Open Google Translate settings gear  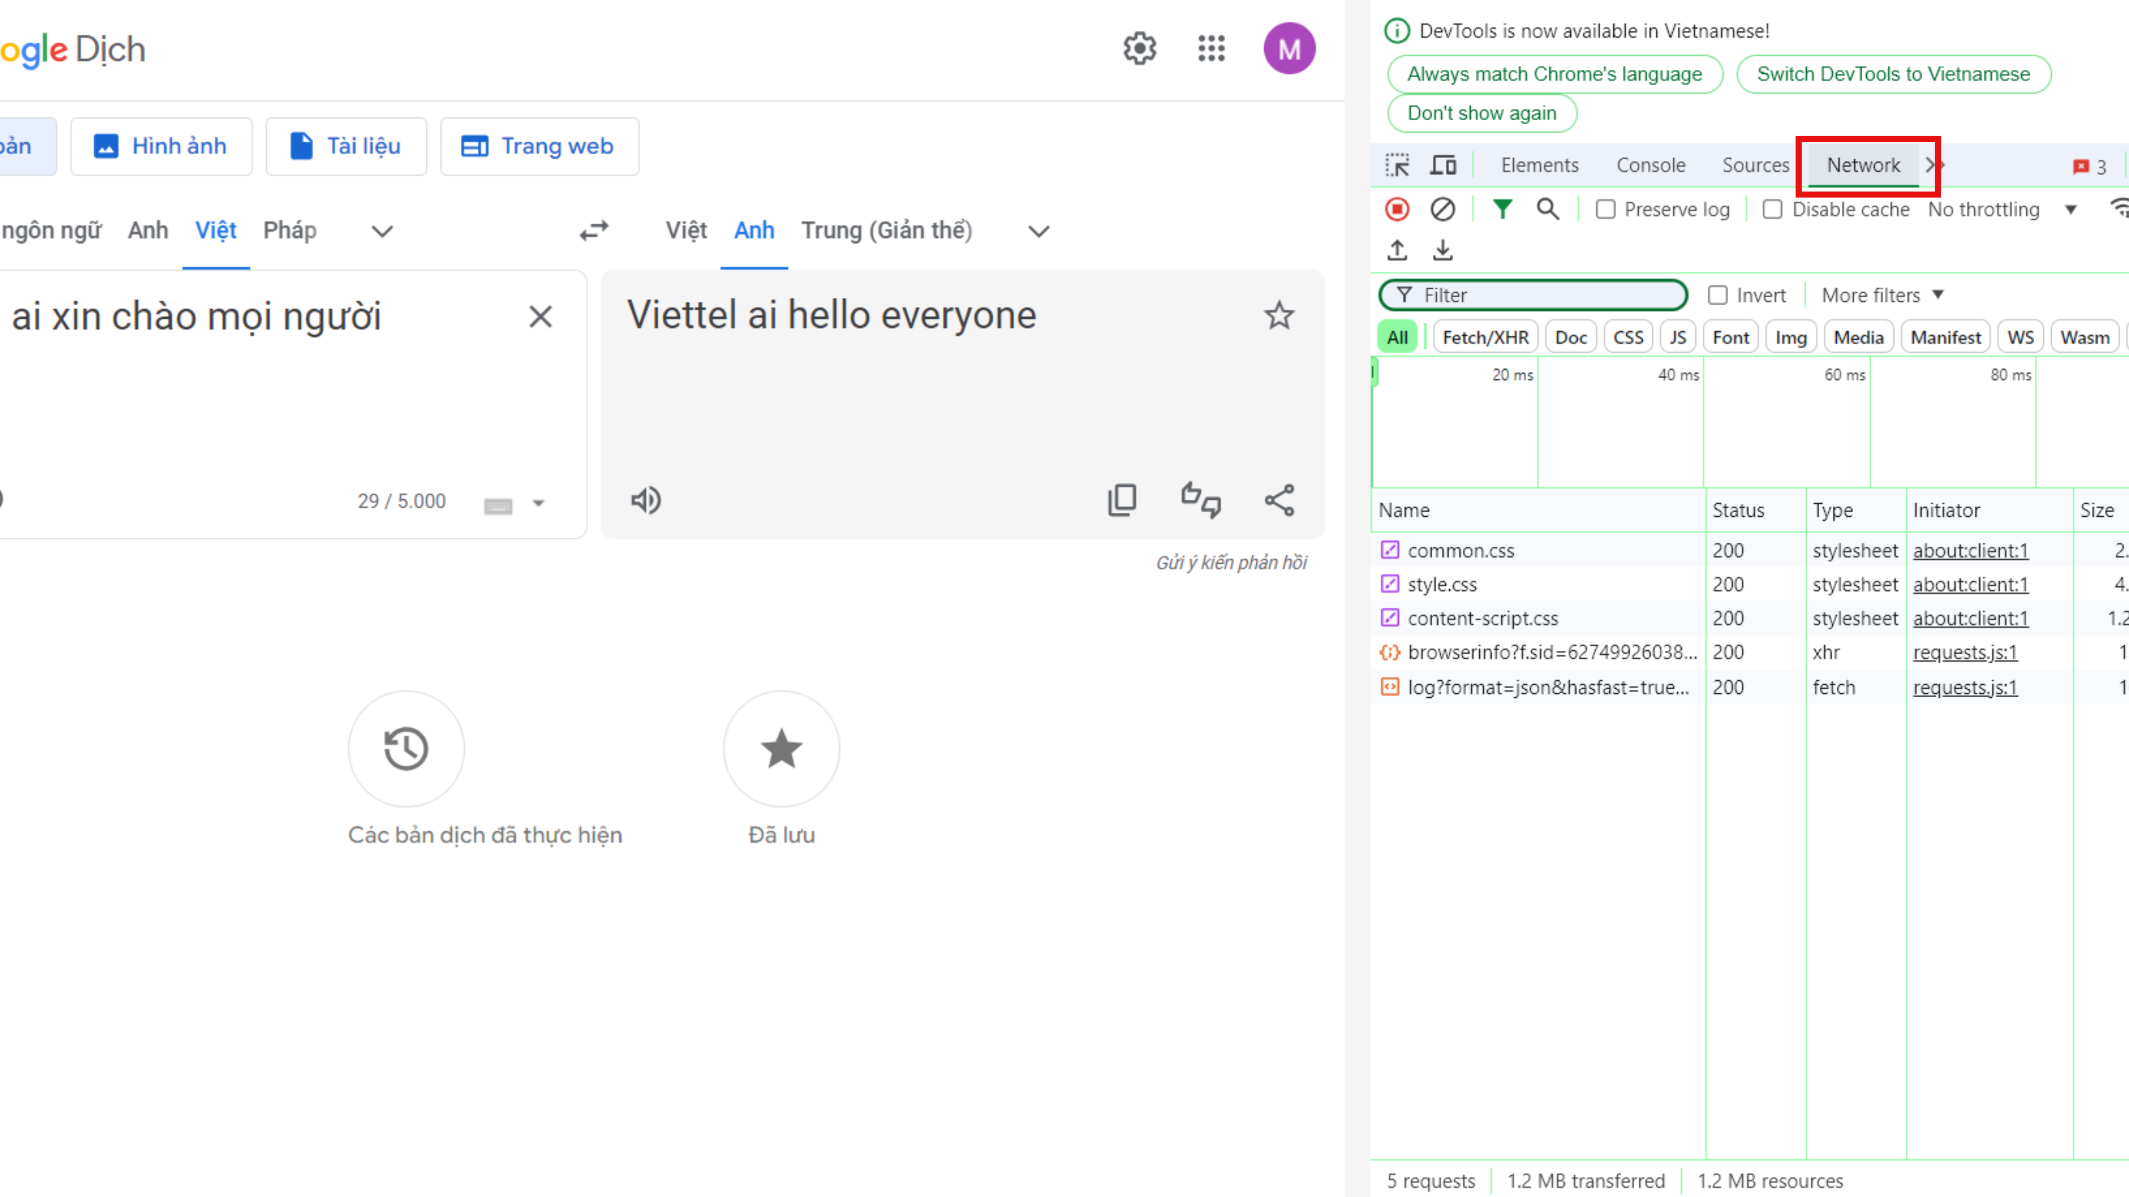pos(1139,49)
